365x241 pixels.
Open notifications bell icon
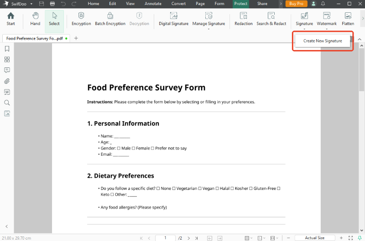click(323, 4)
